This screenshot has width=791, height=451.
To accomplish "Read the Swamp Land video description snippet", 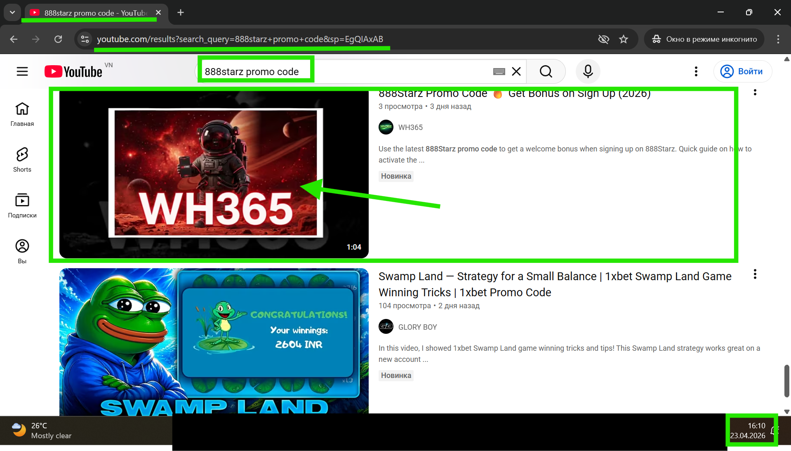I will (569, 354).
